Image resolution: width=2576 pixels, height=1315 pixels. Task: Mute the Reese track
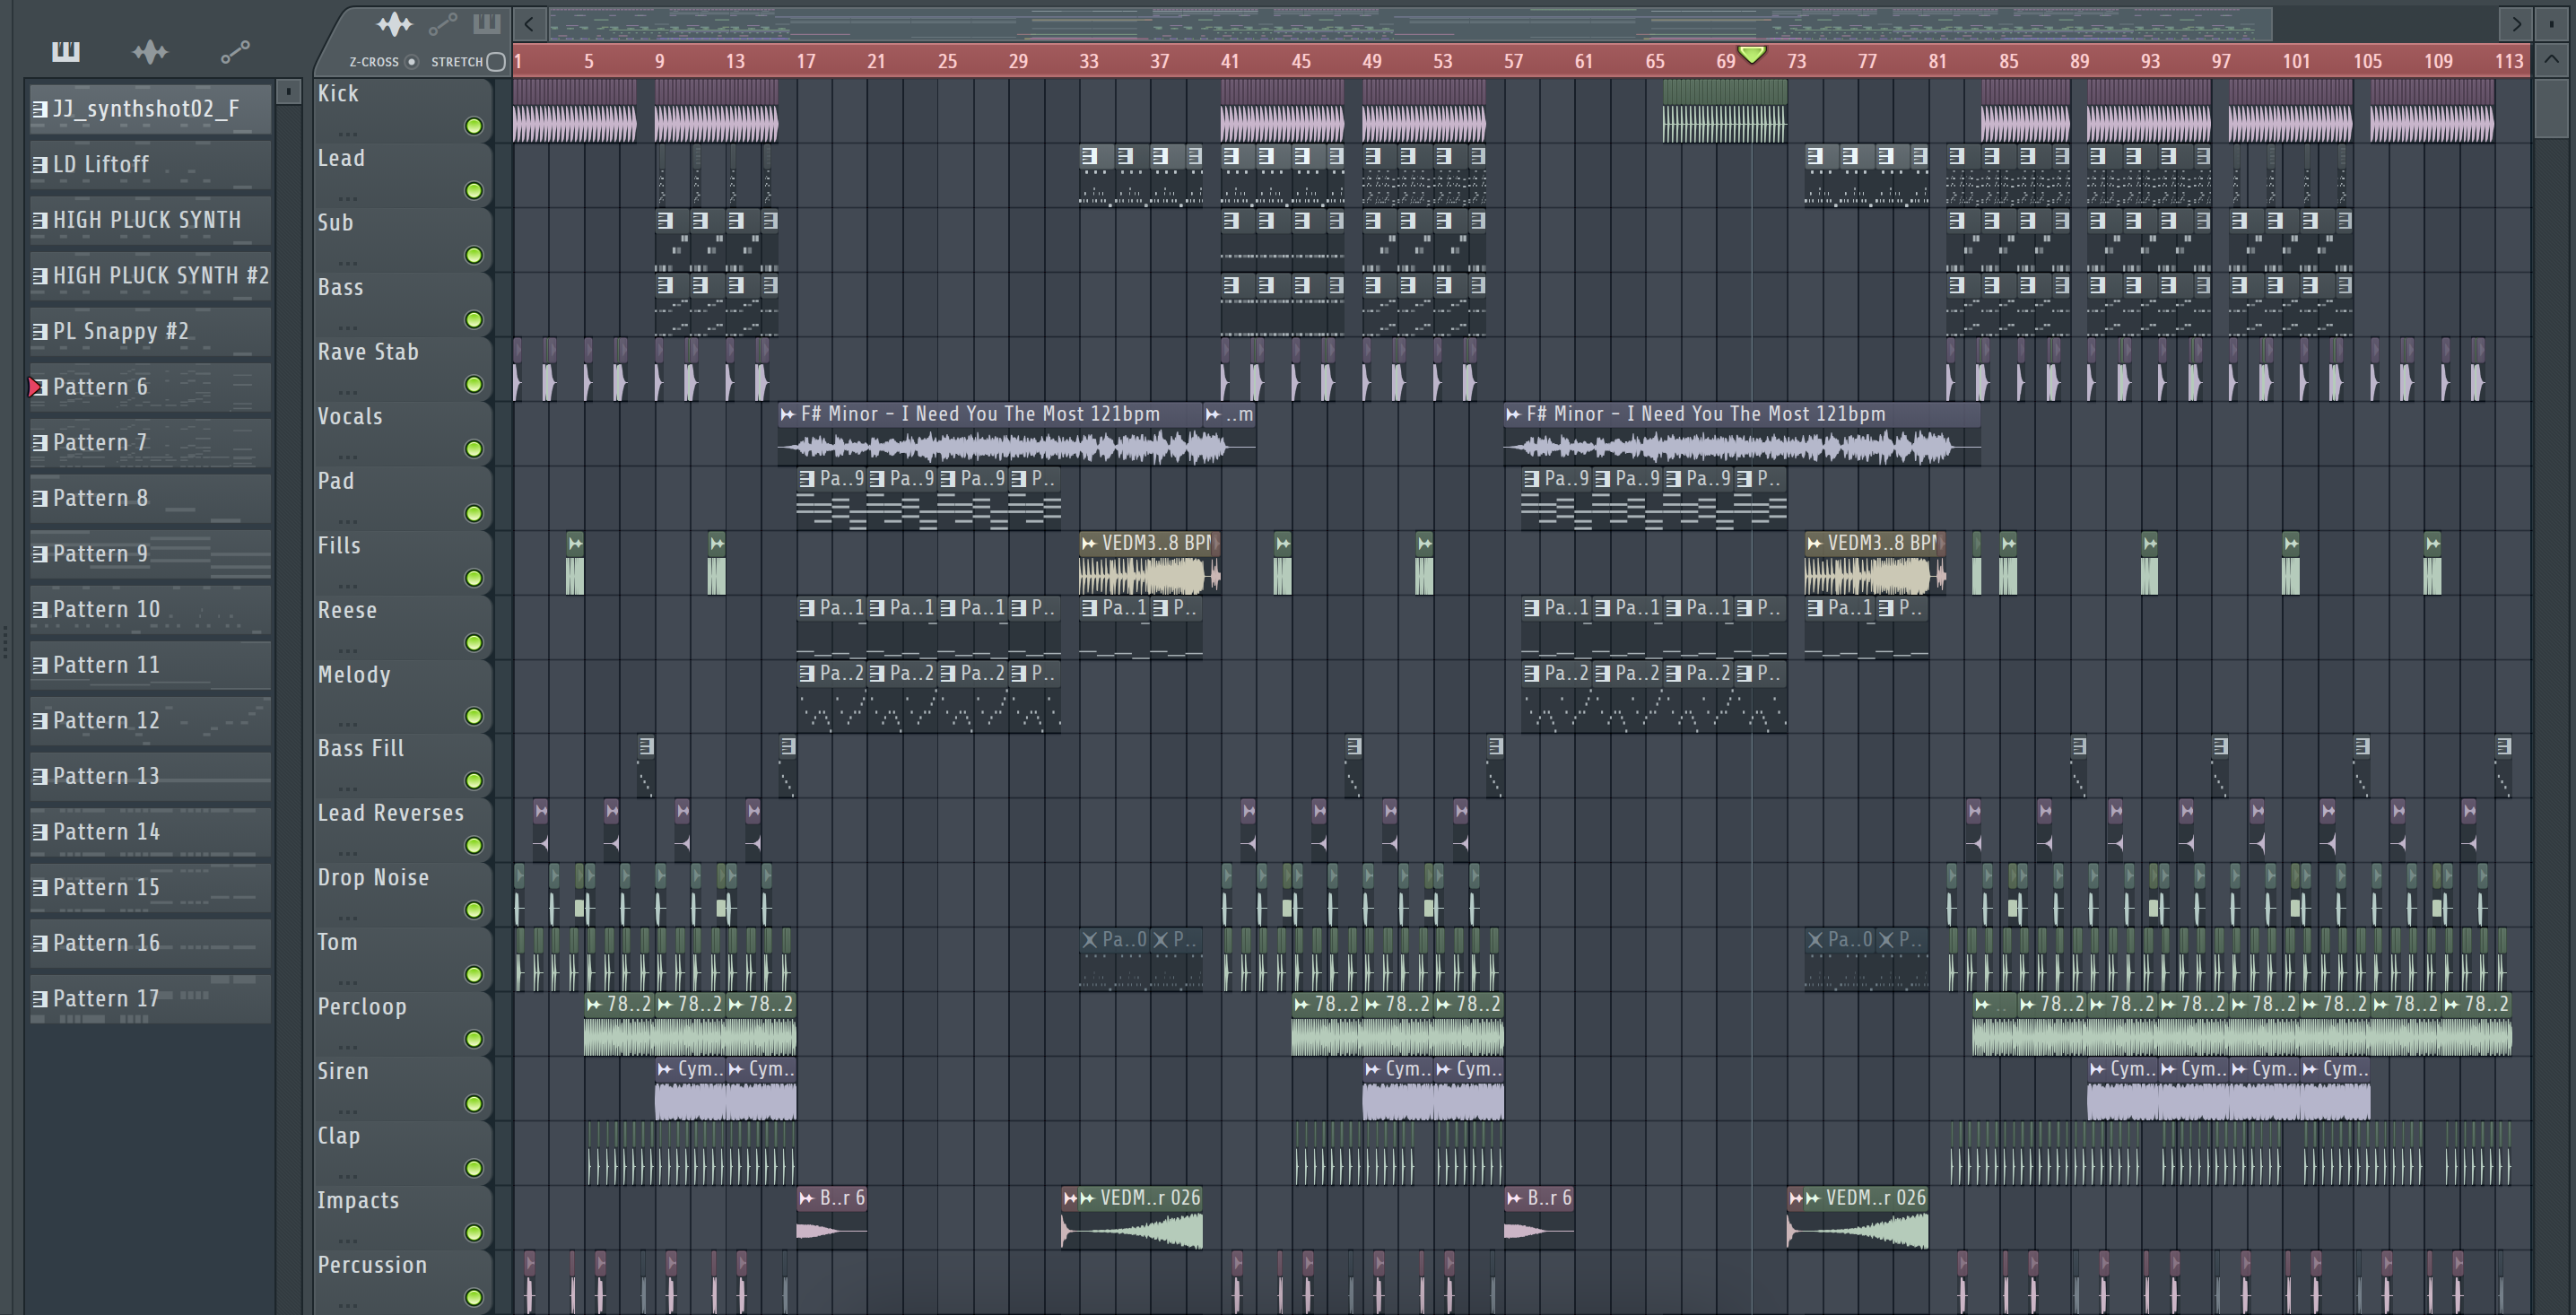click(474, 643)
